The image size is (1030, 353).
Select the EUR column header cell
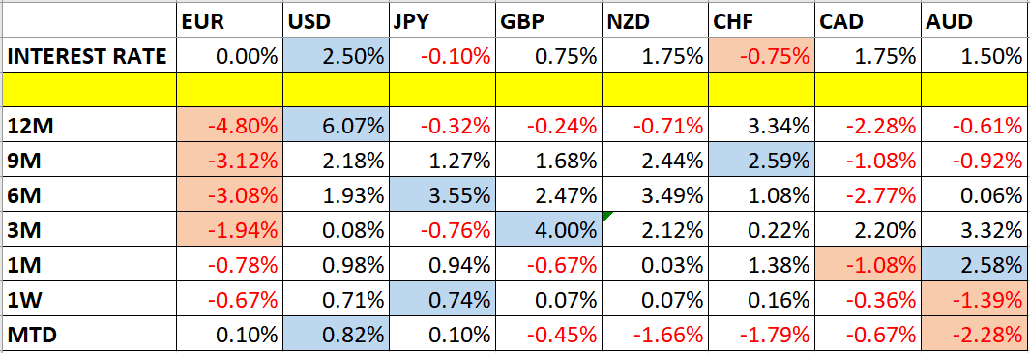[230, 22]
